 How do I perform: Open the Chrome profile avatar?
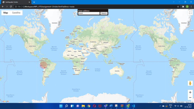(x=187, y=7)
